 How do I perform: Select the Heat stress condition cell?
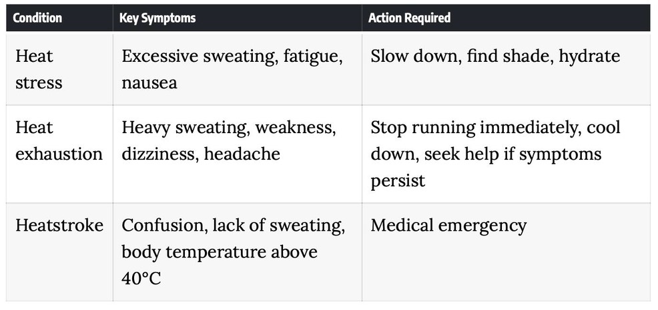pyautogui.click(x=59, y=69)
